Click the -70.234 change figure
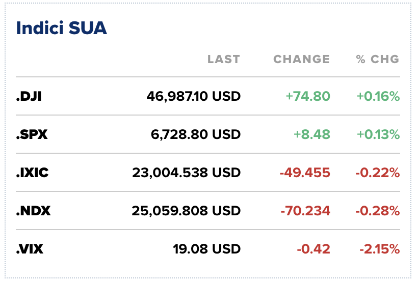The height and width of the screenshot is (282, 418). 305,211
